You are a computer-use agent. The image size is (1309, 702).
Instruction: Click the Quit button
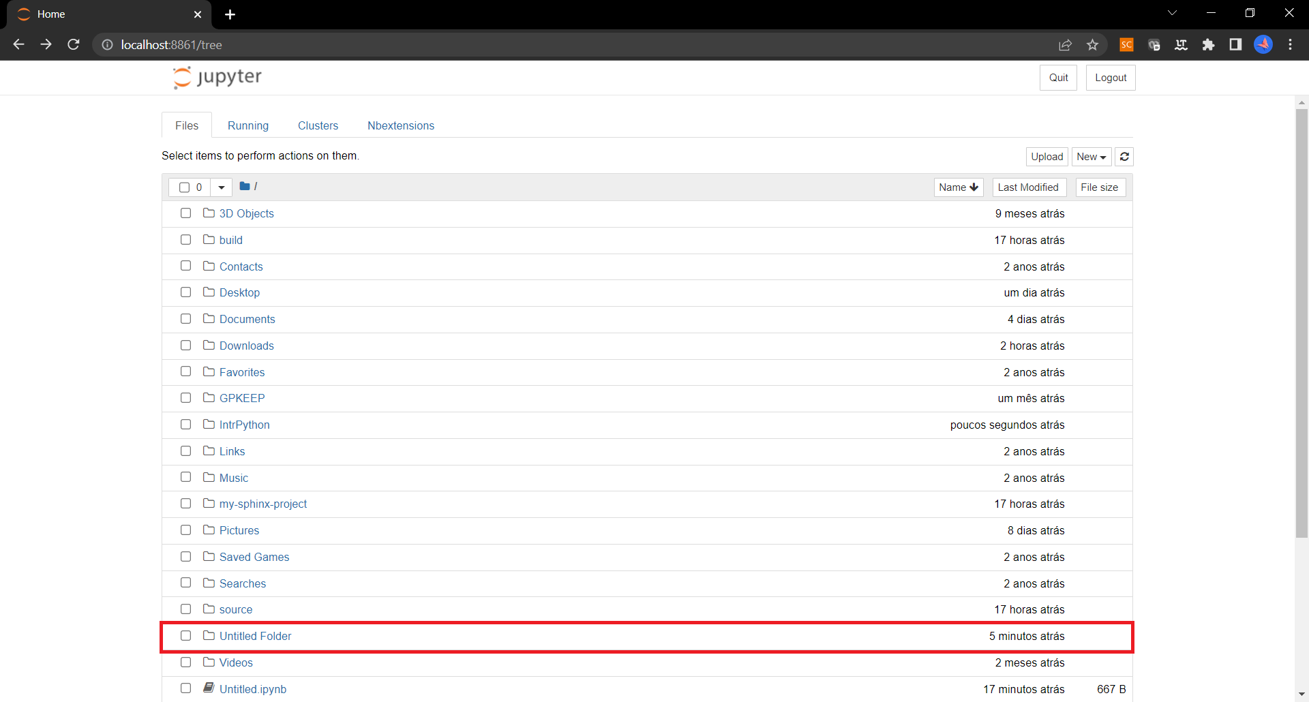(x=1058, y=78)
